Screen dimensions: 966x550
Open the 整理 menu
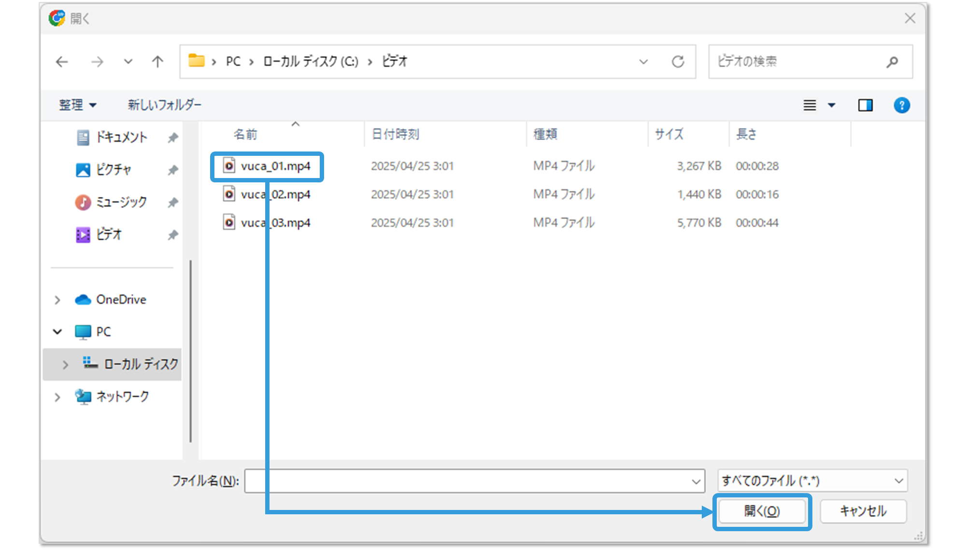(x=77, y=105)
